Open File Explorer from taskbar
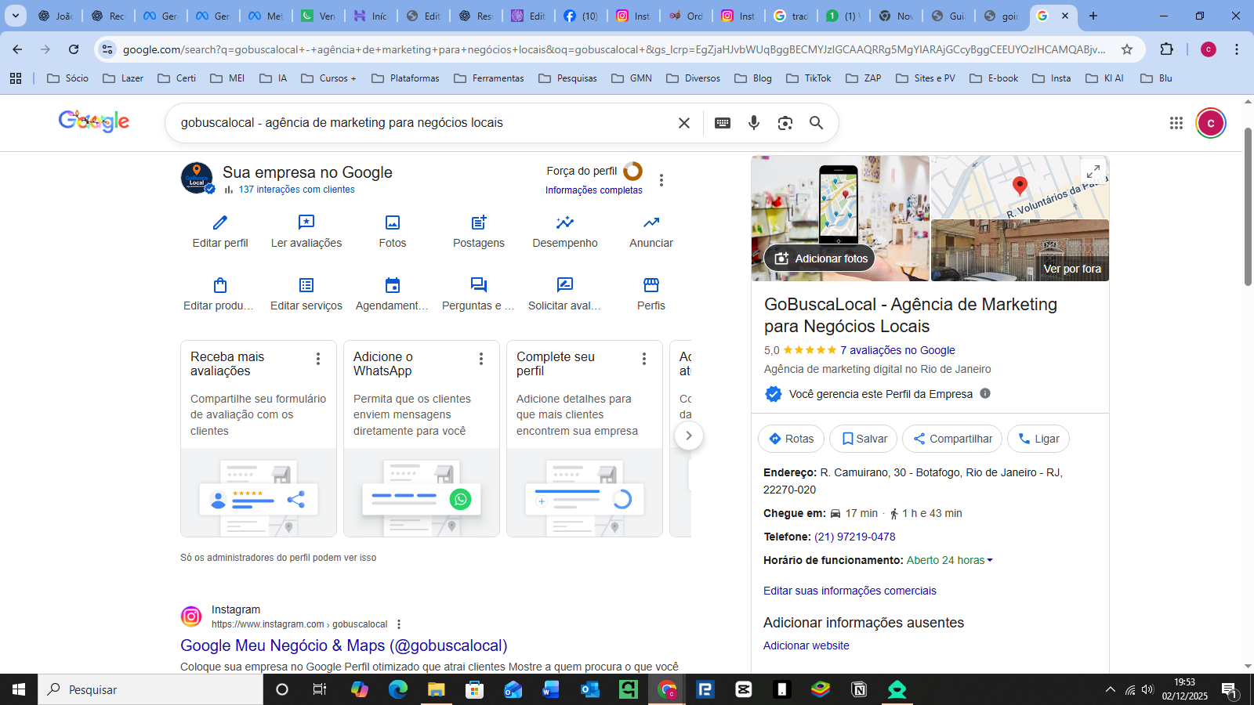The width and height of the screenshot is (1254, 705). tap(436, 689)
